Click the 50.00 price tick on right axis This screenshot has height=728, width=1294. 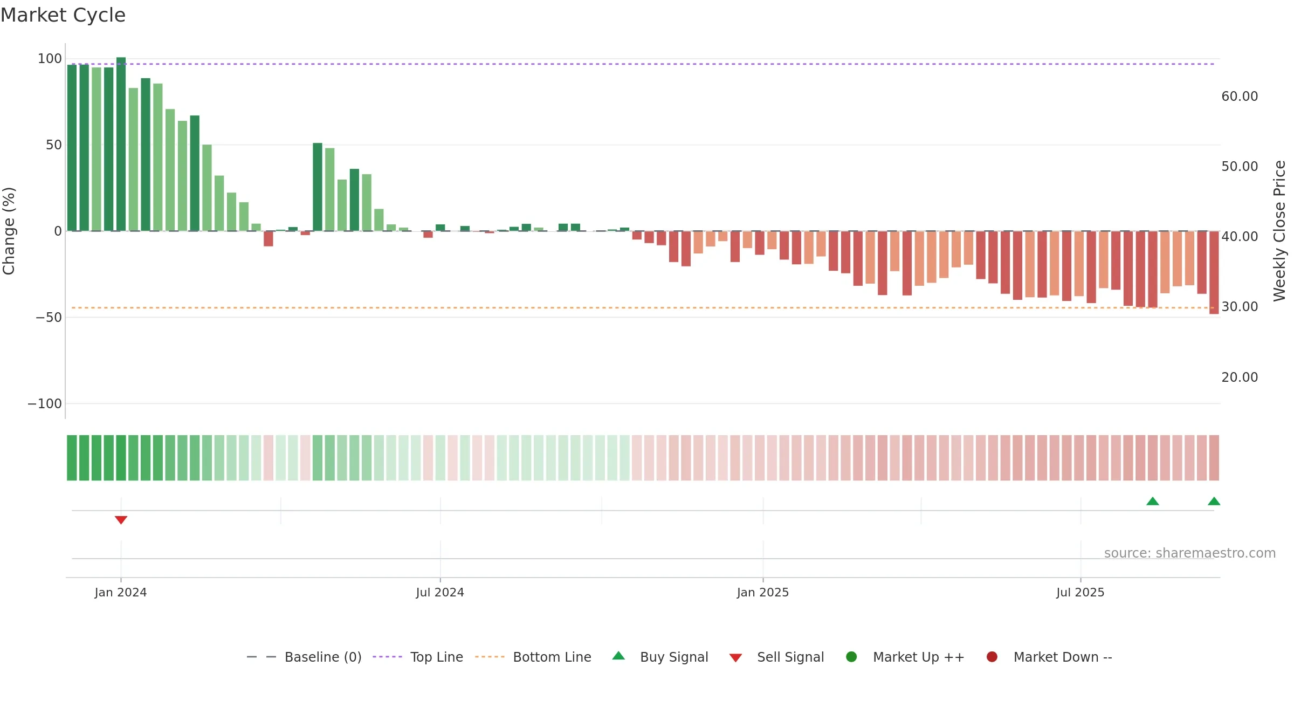tap(1240, 167)
